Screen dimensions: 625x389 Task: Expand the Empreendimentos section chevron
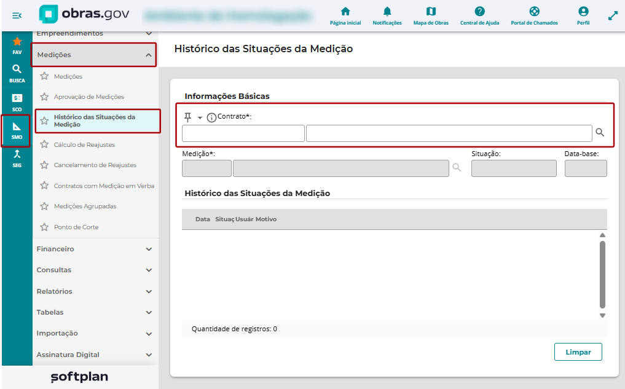149,33
